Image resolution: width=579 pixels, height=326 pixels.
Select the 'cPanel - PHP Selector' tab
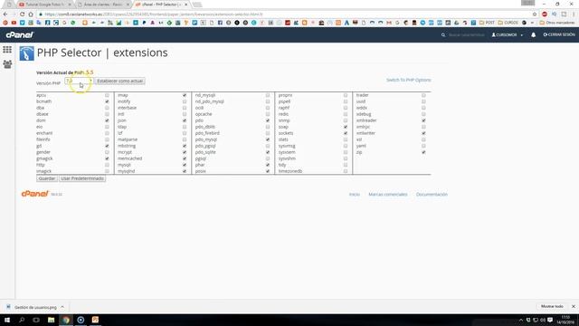tap(159, 5)
